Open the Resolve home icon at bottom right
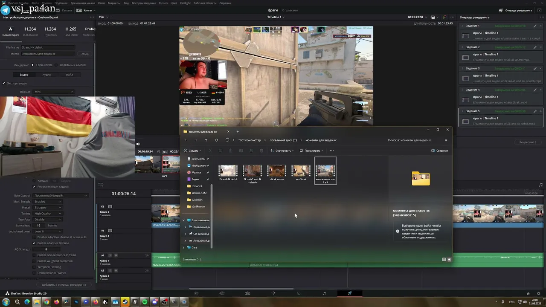546x307 pixels. pos(528,293)
